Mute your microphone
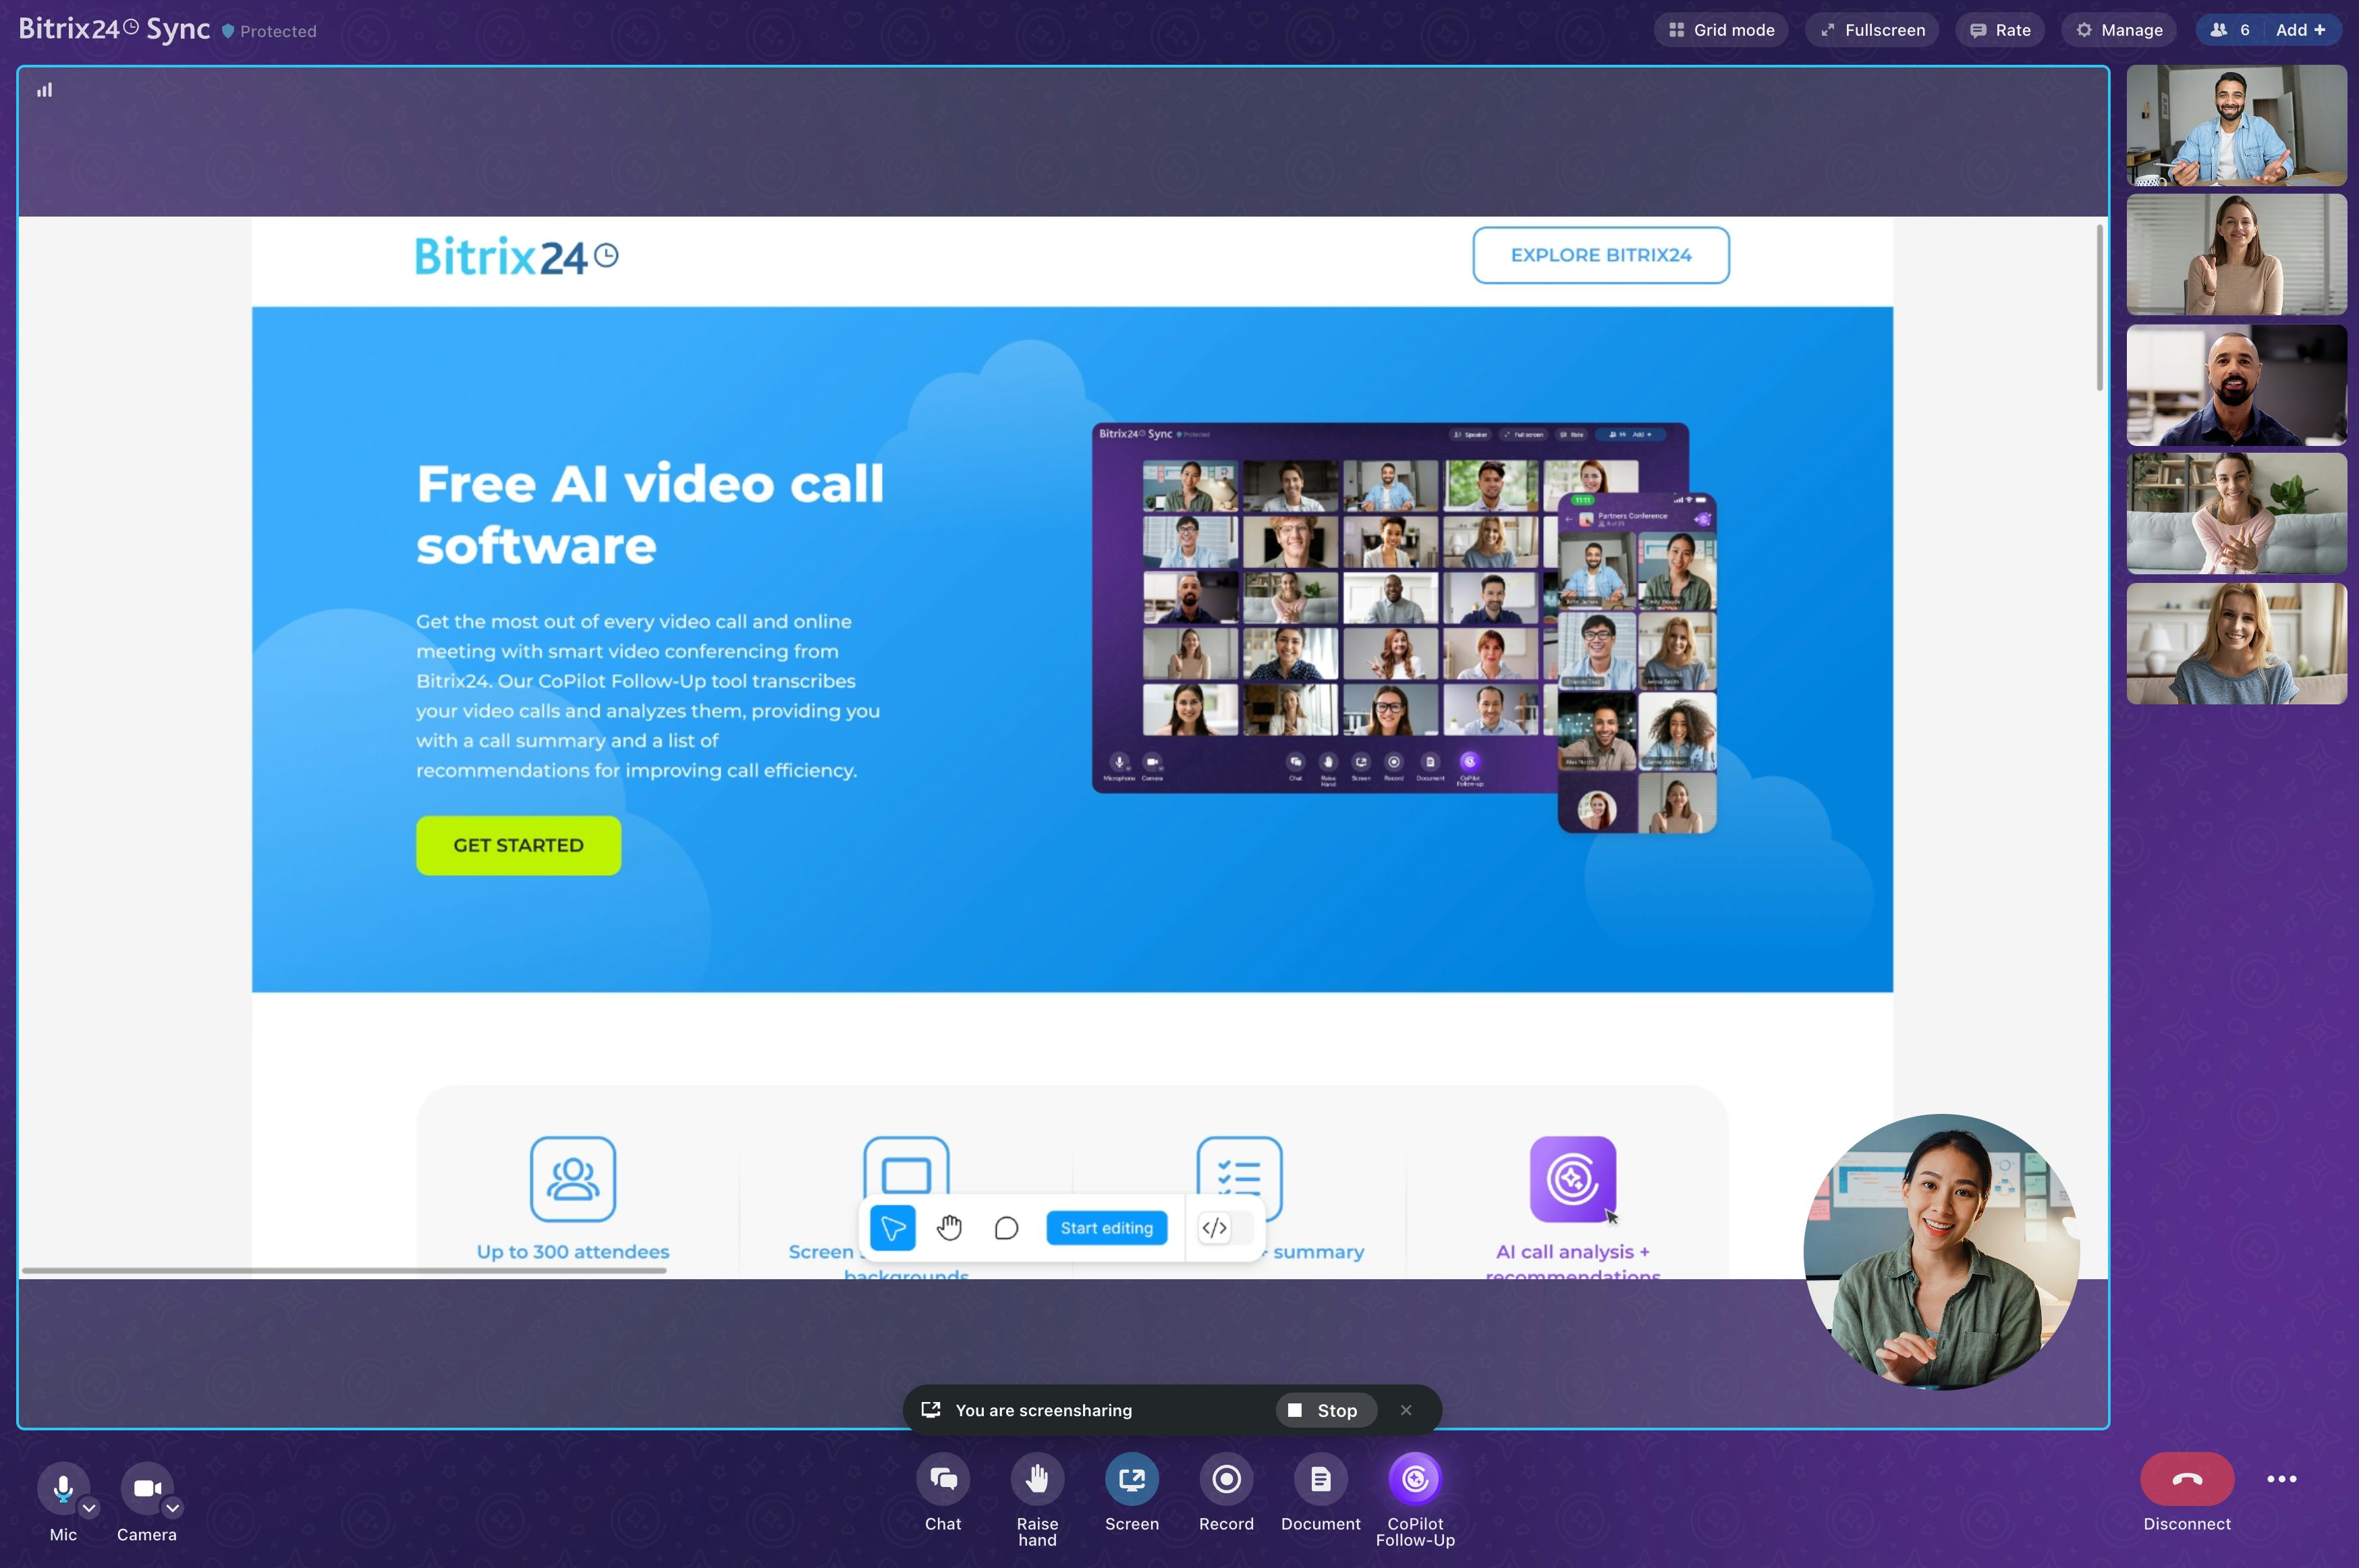 [62, 1488]
